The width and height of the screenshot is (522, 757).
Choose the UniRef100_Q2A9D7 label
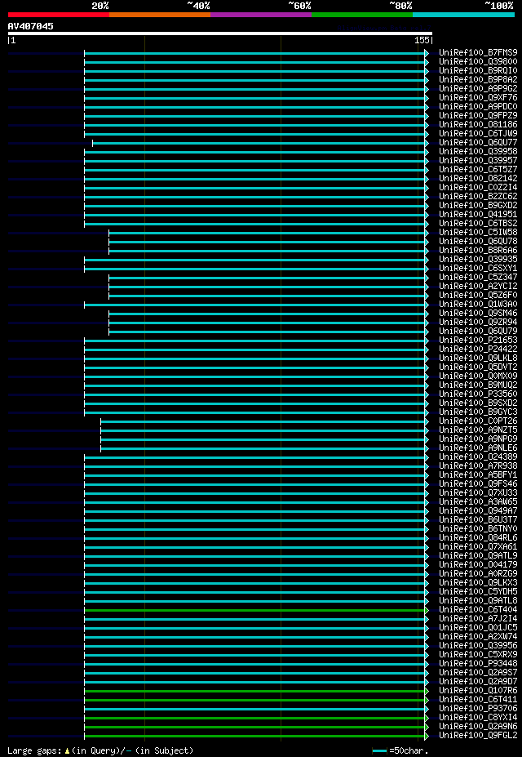click(x=478, y=684)
